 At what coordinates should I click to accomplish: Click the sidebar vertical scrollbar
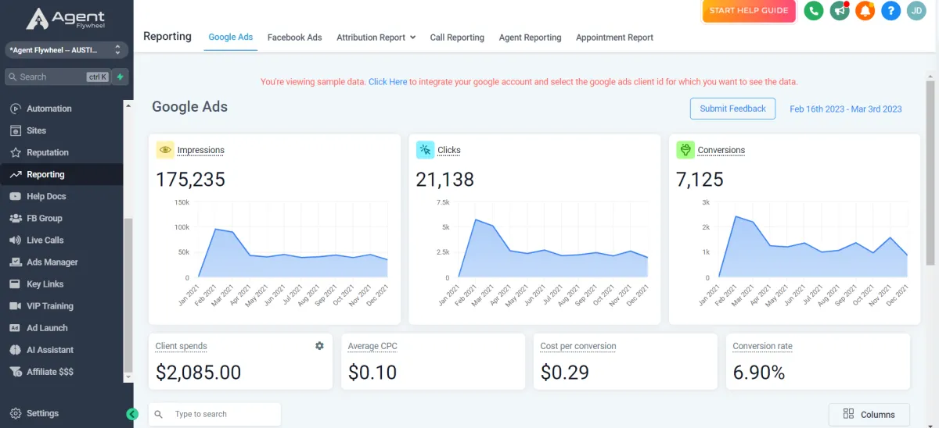pyautogui.click(x=128, y=297)
